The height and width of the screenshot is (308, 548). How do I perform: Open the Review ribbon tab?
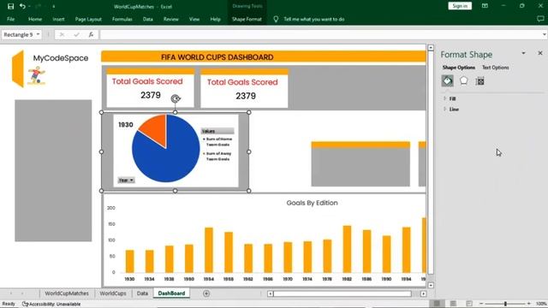(x=171, y=19)
